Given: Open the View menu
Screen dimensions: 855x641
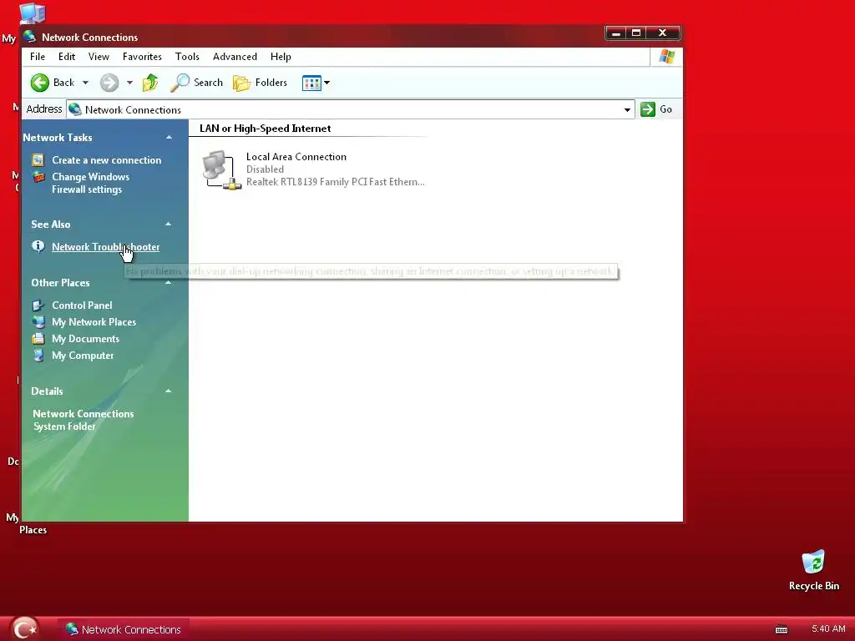Looking at the screenshot, I should [99, 57].
